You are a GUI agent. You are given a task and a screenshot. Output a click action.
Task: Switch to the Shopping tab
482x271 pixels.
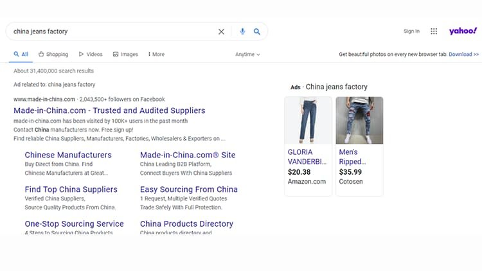tap(53, 54)
